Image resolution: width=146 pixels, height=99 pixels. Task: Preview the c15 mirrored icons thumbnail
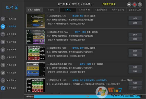click(36, 86)
